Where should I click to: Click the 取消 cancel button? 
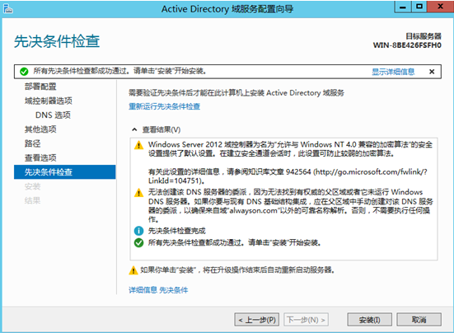419,320
